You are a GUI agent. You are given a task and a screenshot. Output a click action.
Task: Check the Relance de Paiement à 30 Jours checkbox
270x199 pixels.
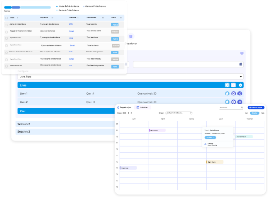click(x=6, y=52)
